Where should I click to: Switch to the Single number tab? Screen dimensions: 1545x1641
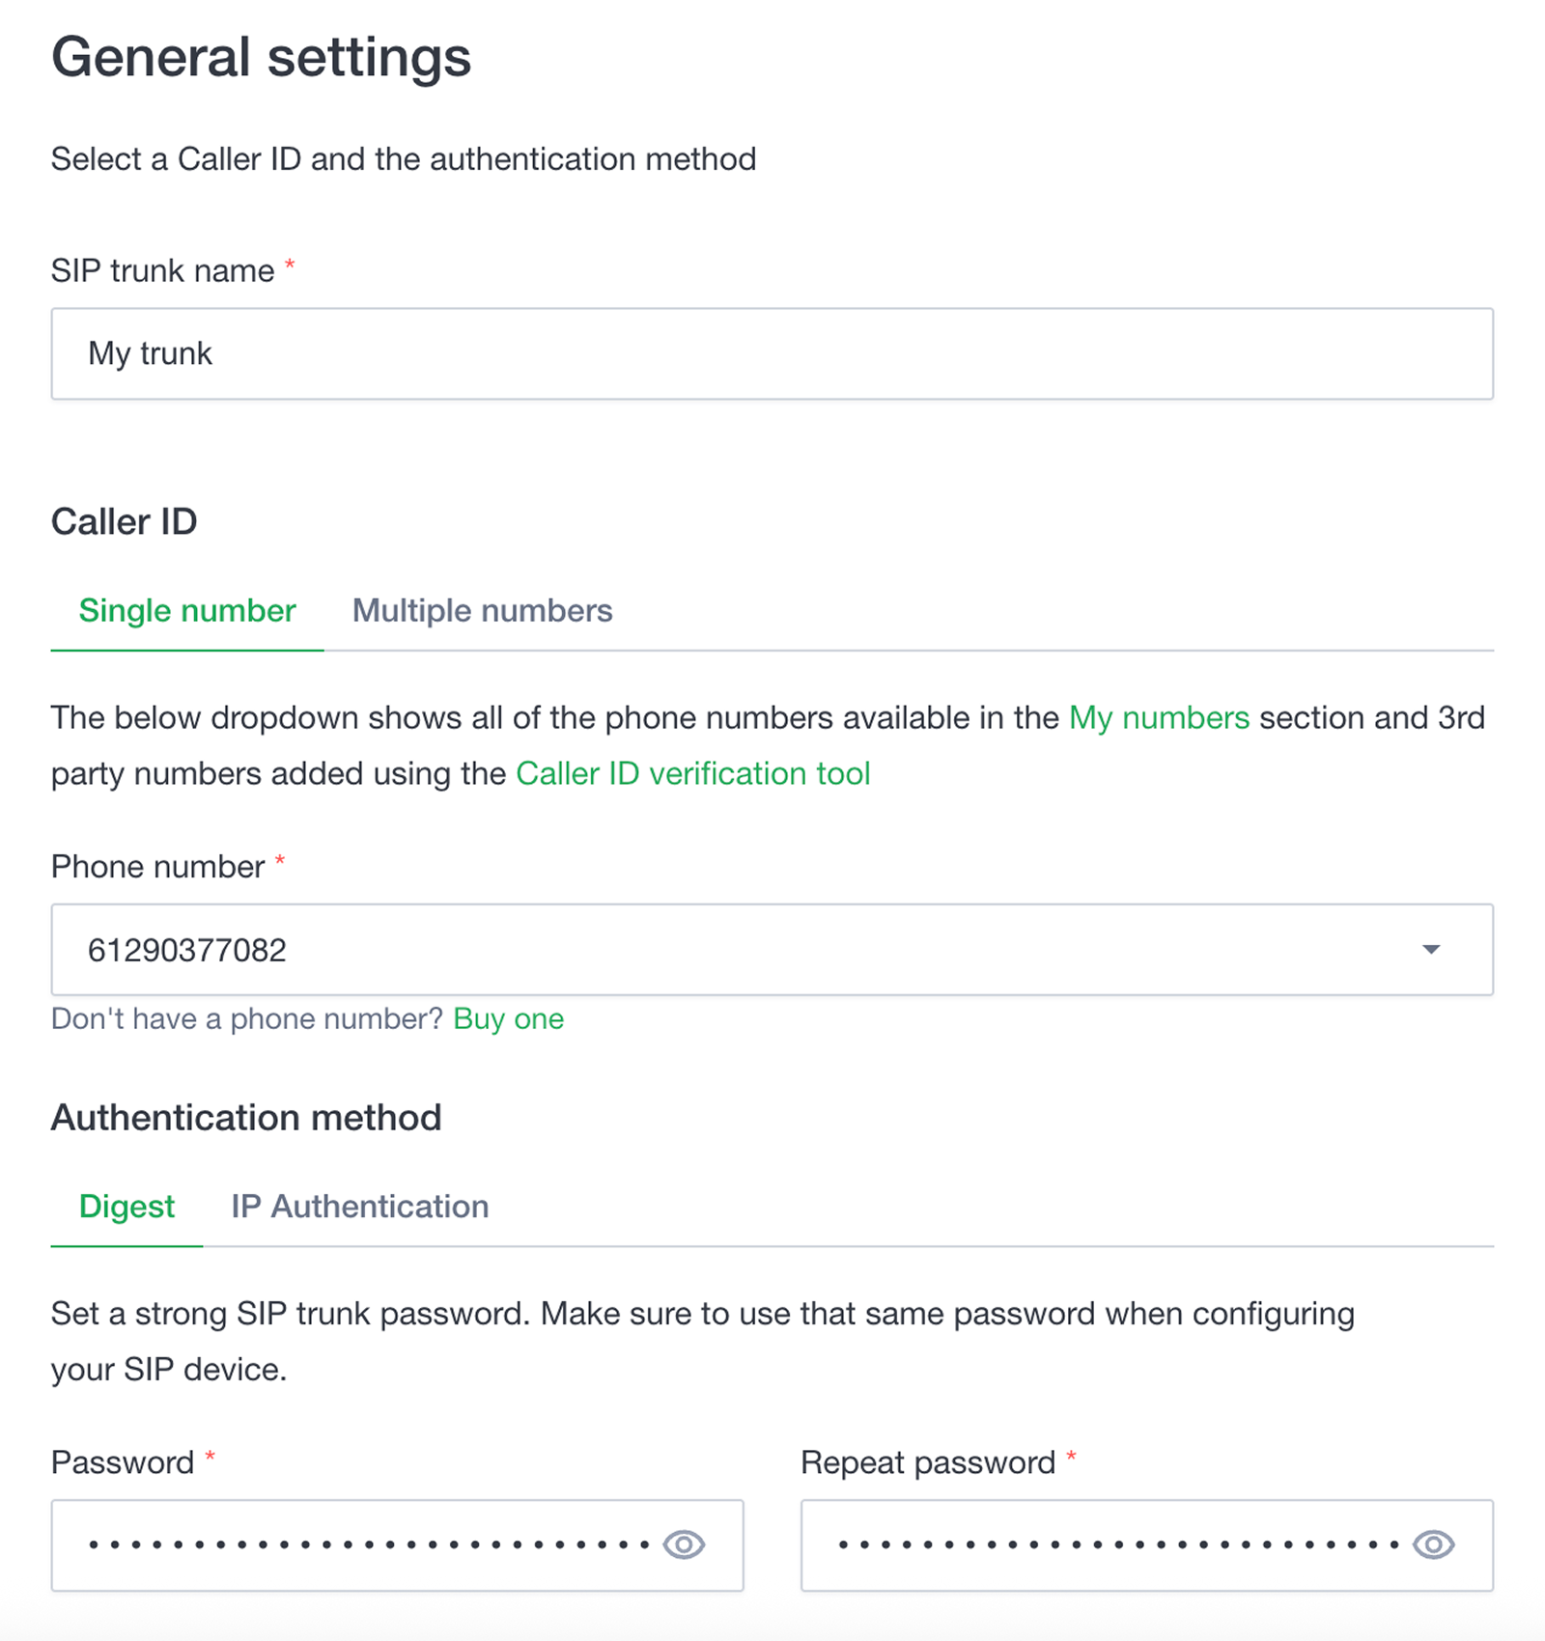pyautogui.click(x=187, y=611)
